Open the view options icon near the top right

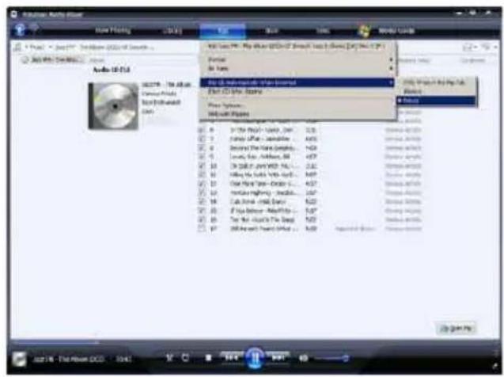coord(469,48)
